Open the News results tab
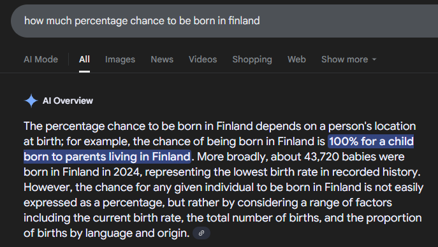The height and width of the screenshot is (247, 438). [x=162, y=59]
